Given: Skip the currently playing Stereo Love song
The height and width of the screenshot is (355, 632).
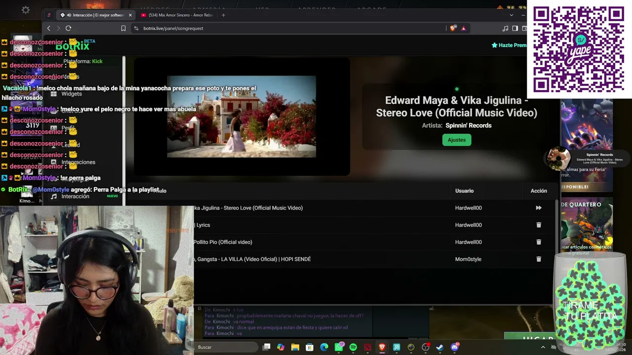Looking at the screenshot, I should (539, 208).
